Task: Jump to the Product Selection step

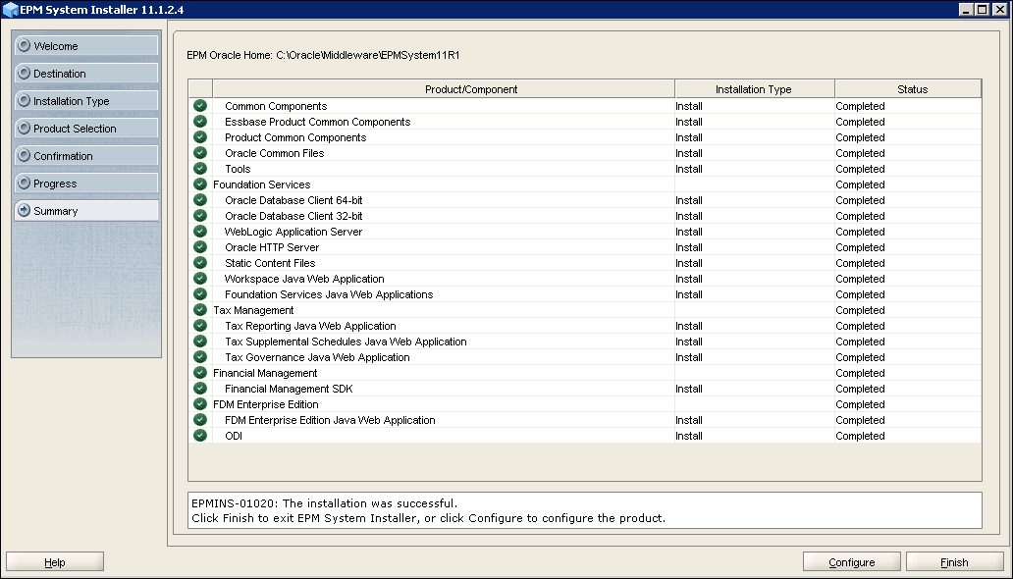Action: click(86, 128)
